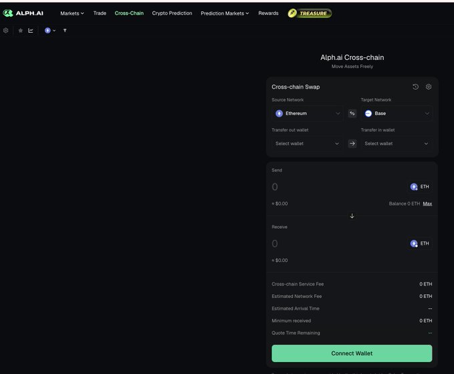Select transfer out wallet
The image size is (454, 374).
(x=307, y=143)
